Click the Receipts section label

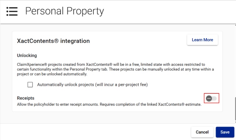coord(26,98)
